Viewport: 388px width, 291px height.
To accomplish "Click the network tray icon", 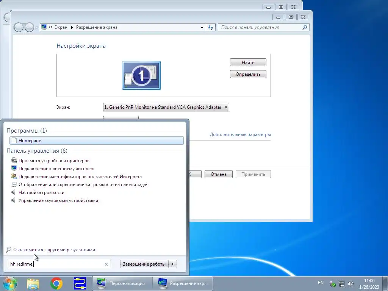I will (342, 284).
